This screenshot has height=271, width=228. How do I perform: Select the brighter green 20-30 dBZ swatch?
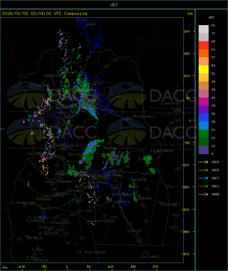203,134
